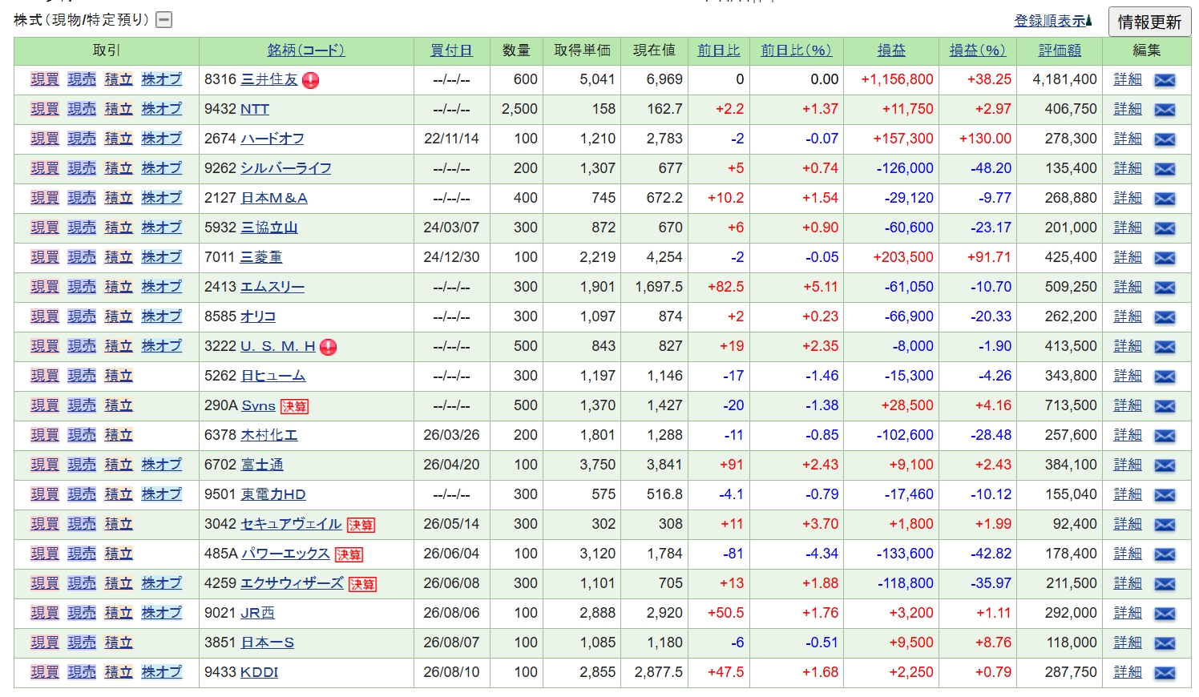The width and height of the screenshot is (1199, 697).
Task: Open the 決算 badge next to セキュアヴェイル
Action: 361,525
